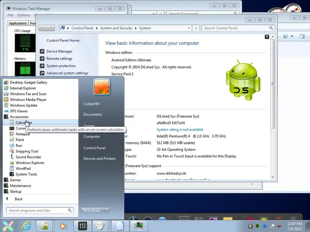Launch the Snipping Tool
Viewport: 310px width, 232px height.
coord(27,151)
